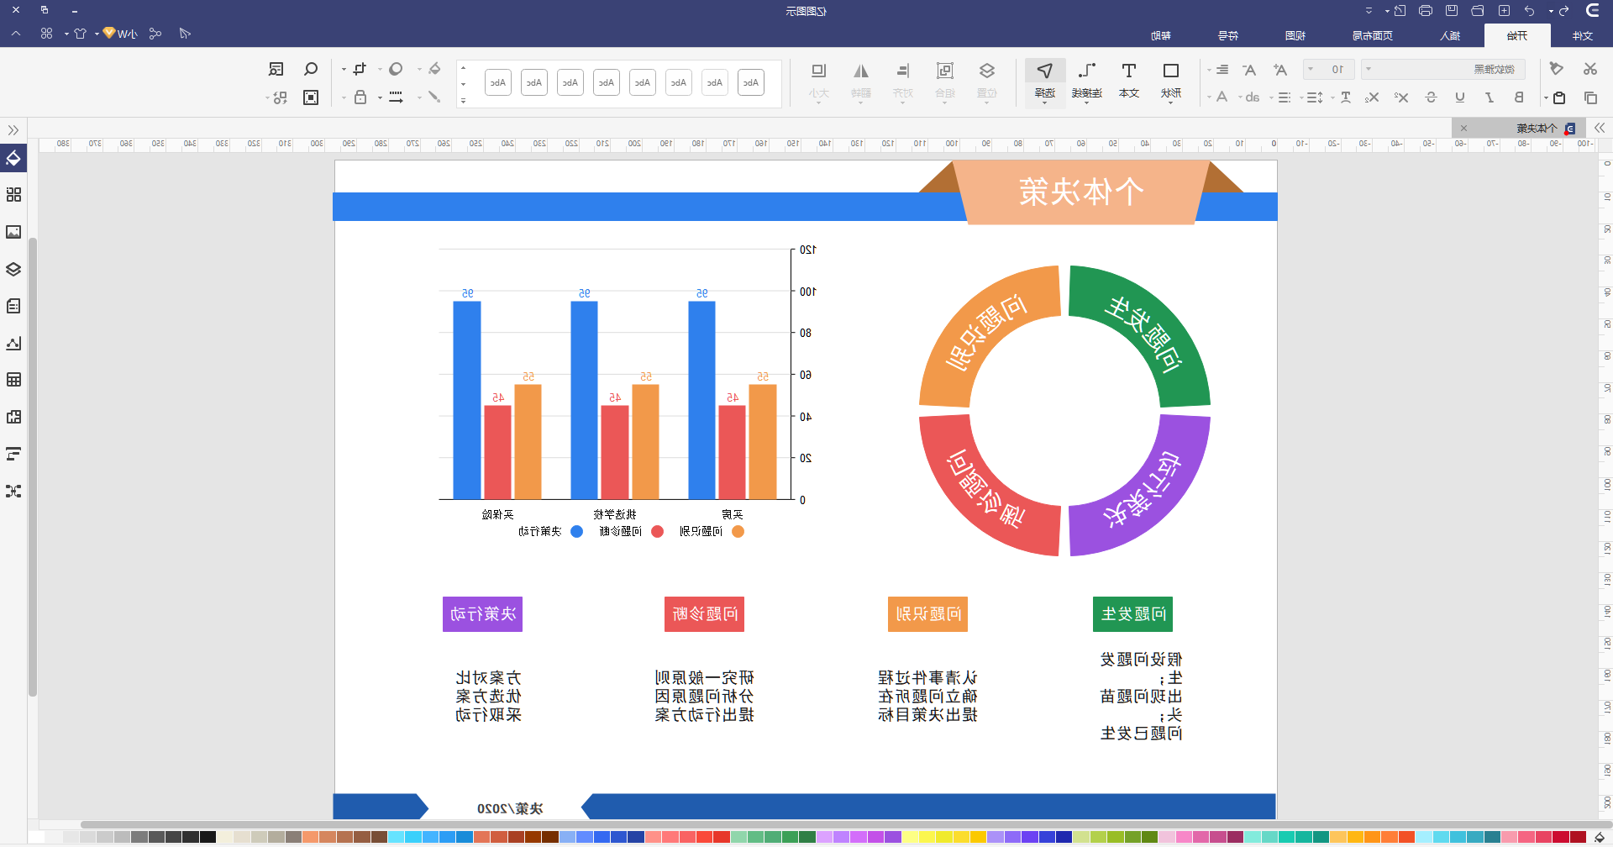The height and width of the screenshot is (847, 1613).
Task: Open the line style arrow dropdown
Action: tap(380, 97)
